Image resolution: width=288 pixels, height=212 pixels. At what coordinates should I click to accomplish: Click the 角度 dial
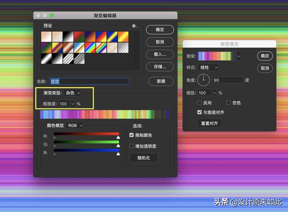pyautogui.click(x=203, y=80)
